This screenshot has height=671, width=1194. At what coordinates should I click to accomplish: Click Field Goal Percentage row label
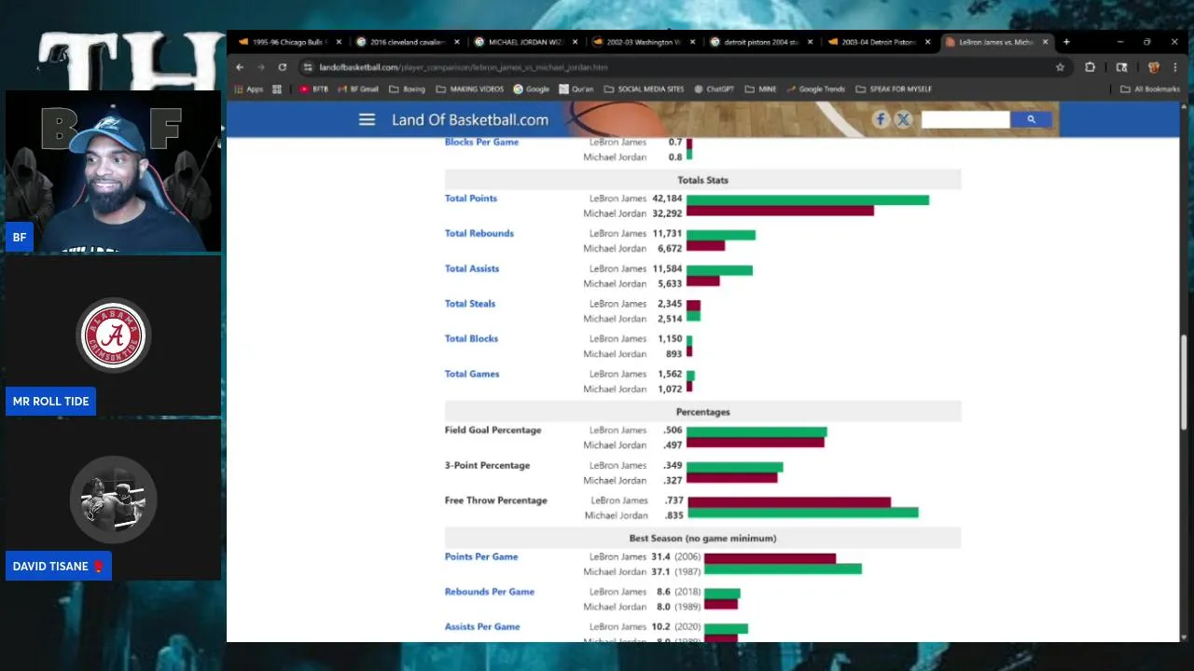click(493, 431)
